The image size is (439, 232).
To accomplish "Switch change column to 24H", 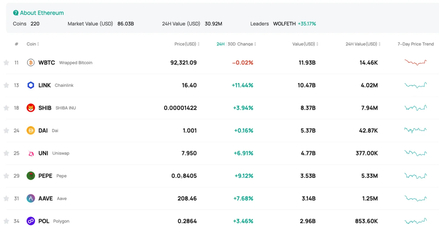I will point(220,44).
